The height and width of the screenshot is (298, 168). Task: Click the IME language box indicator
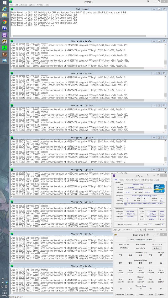pos(6,286)
